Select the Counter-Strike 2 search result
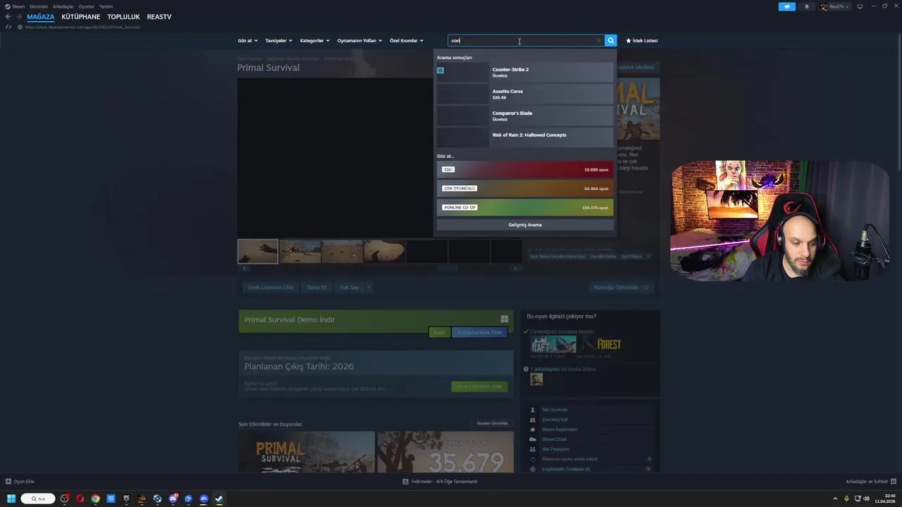The image size is (902, 507). tap(525, 72)
